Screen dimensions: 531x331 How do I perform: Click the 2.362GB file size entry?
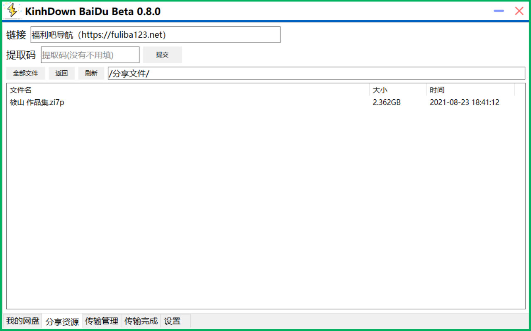pyautogui.click(x=386, y=102)
